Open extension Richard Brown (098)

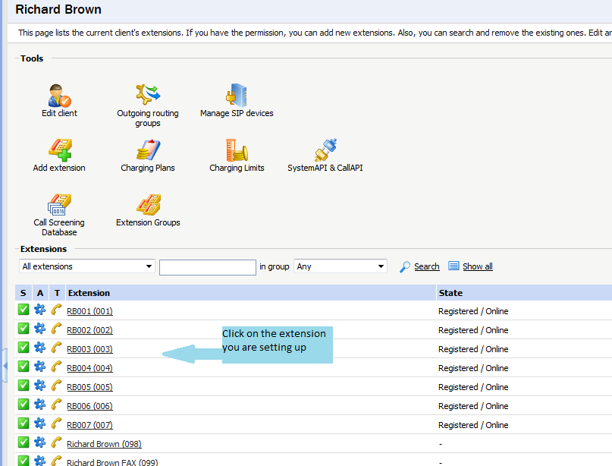pos(104,444)
